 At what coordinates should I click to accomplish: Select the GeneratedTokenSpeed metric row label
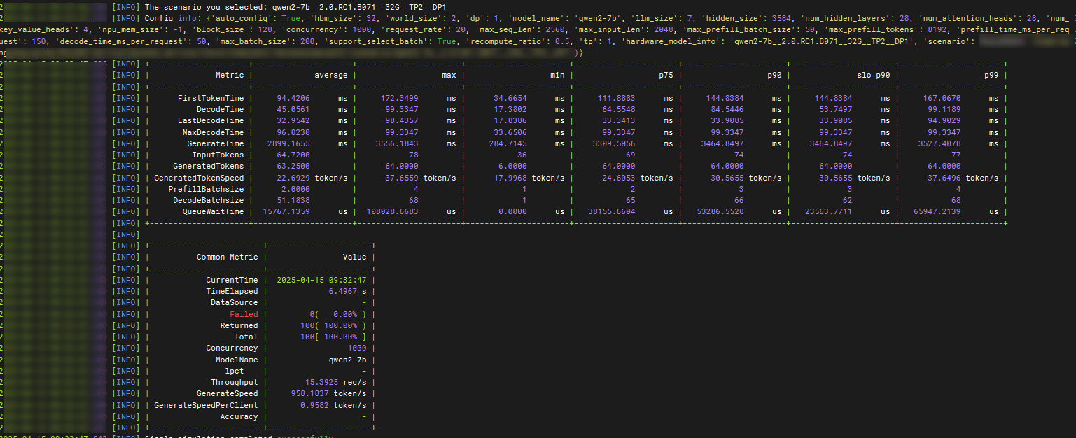click(199, 178)
